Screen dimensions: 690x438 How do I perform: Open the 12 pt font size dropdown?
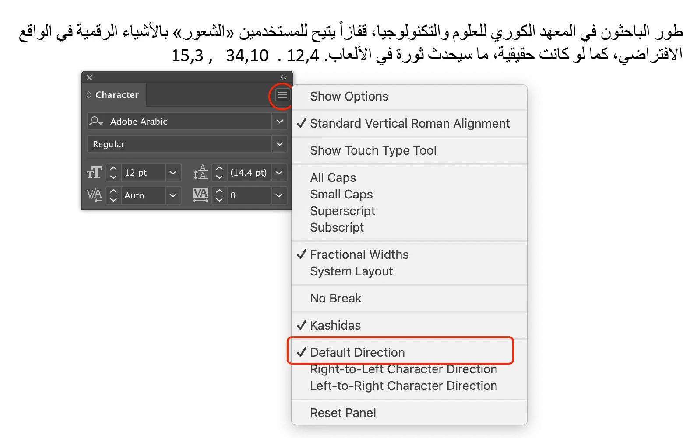[x=173, y=173]
